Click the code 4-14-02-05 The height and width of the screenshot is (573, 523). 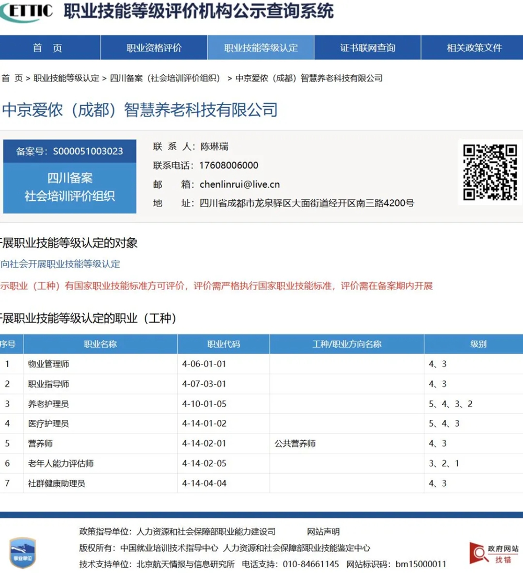point(204,463)
